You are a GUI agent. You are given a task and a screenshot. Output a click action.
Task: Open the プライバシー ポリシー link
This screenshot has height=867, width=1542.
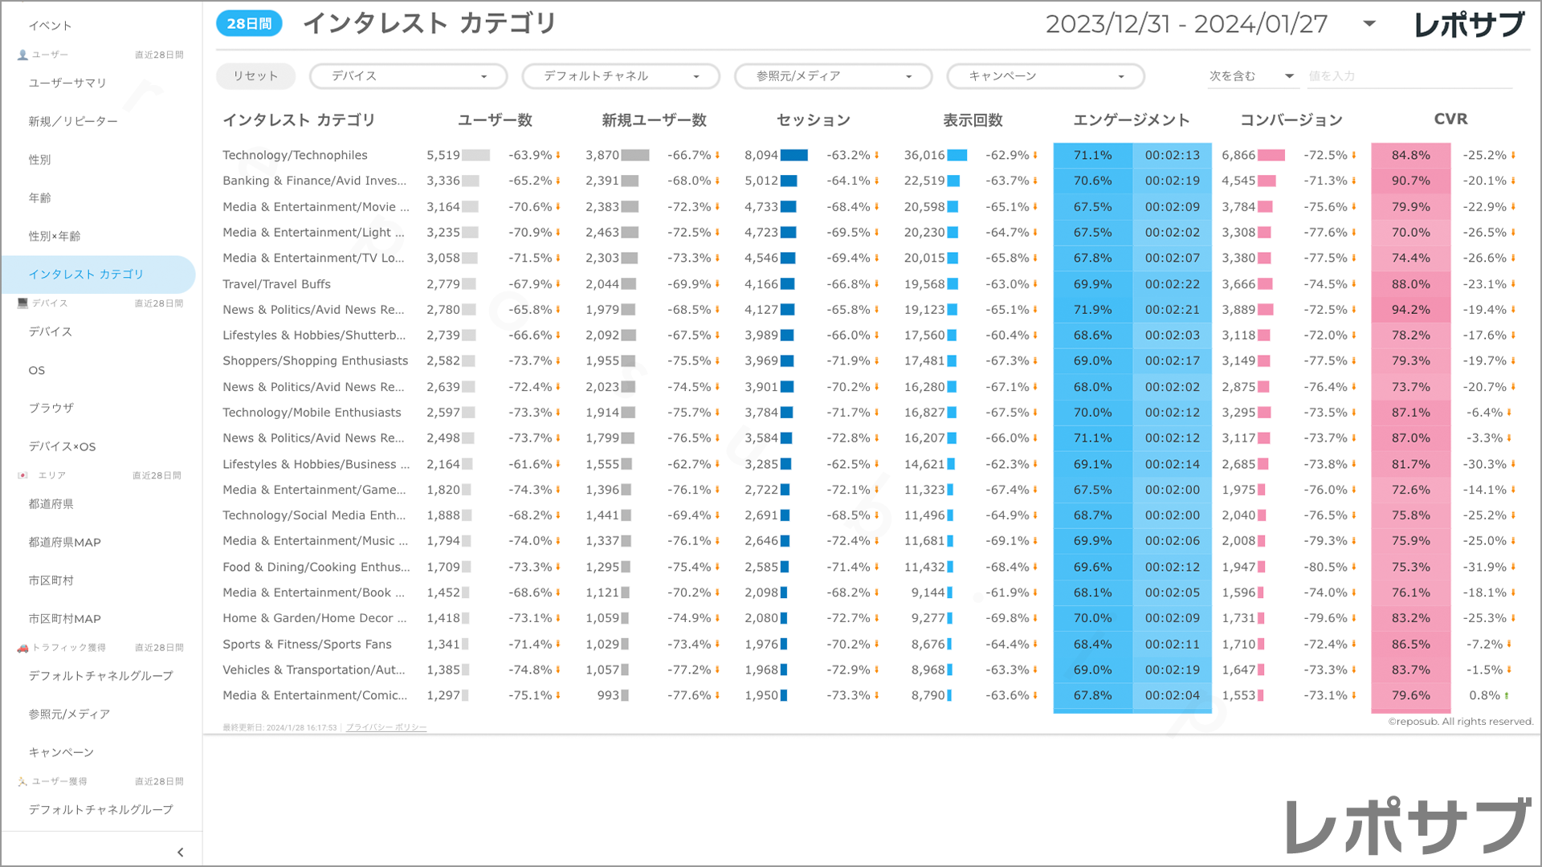[x=386, y=727]
